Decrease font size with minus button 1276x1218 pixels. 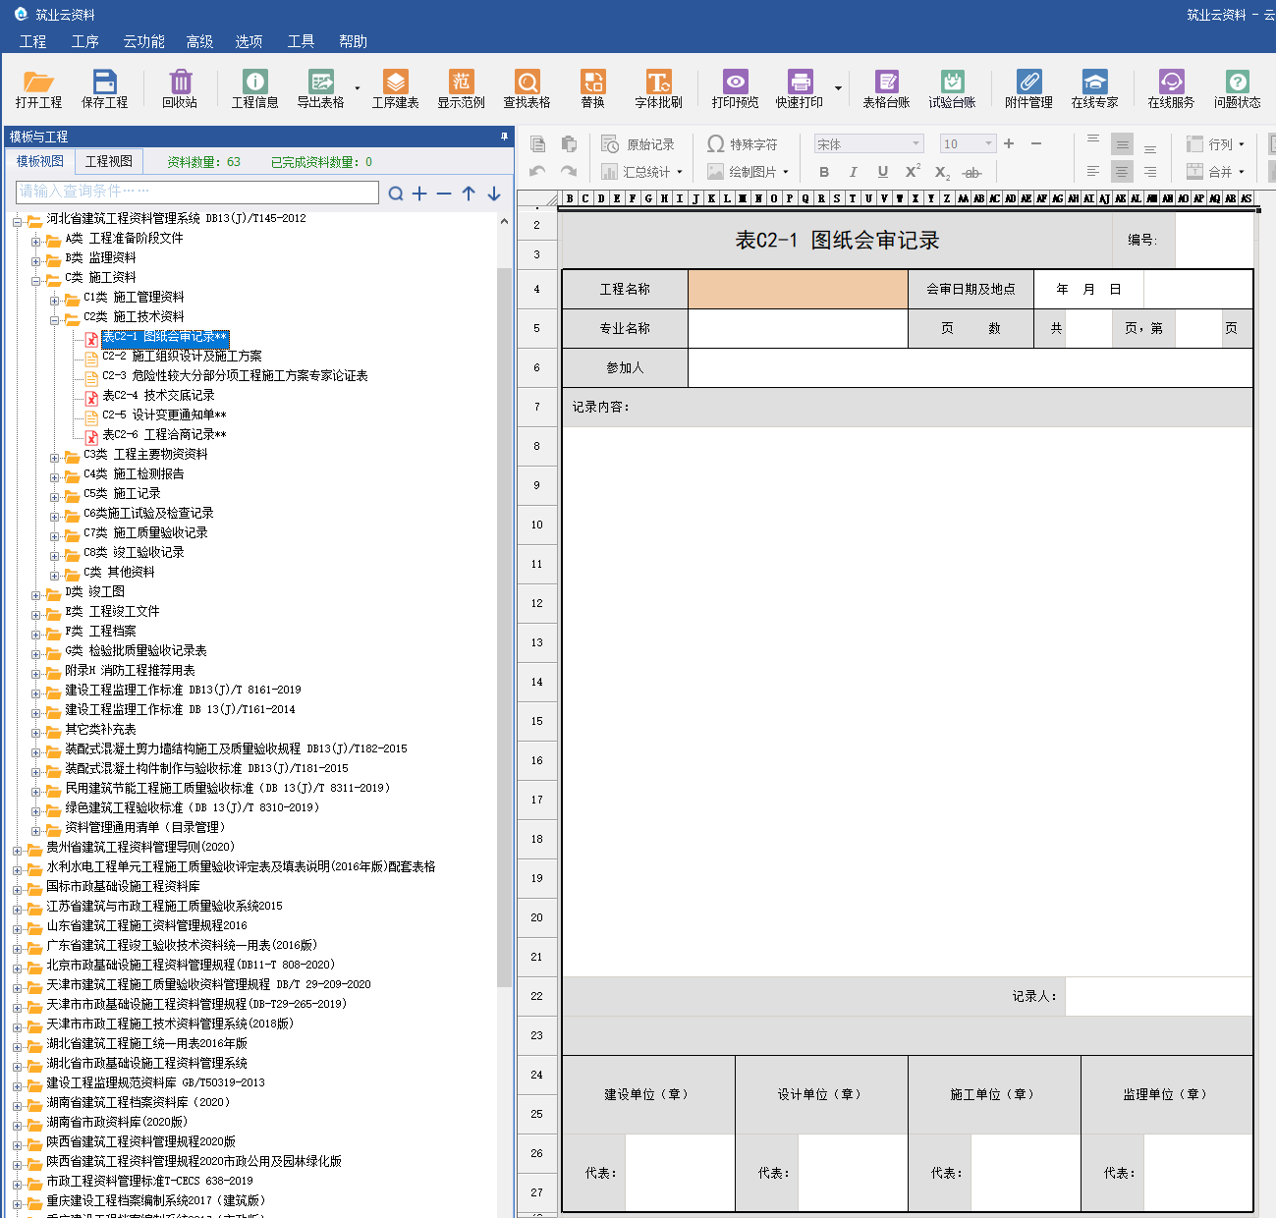1036,143
